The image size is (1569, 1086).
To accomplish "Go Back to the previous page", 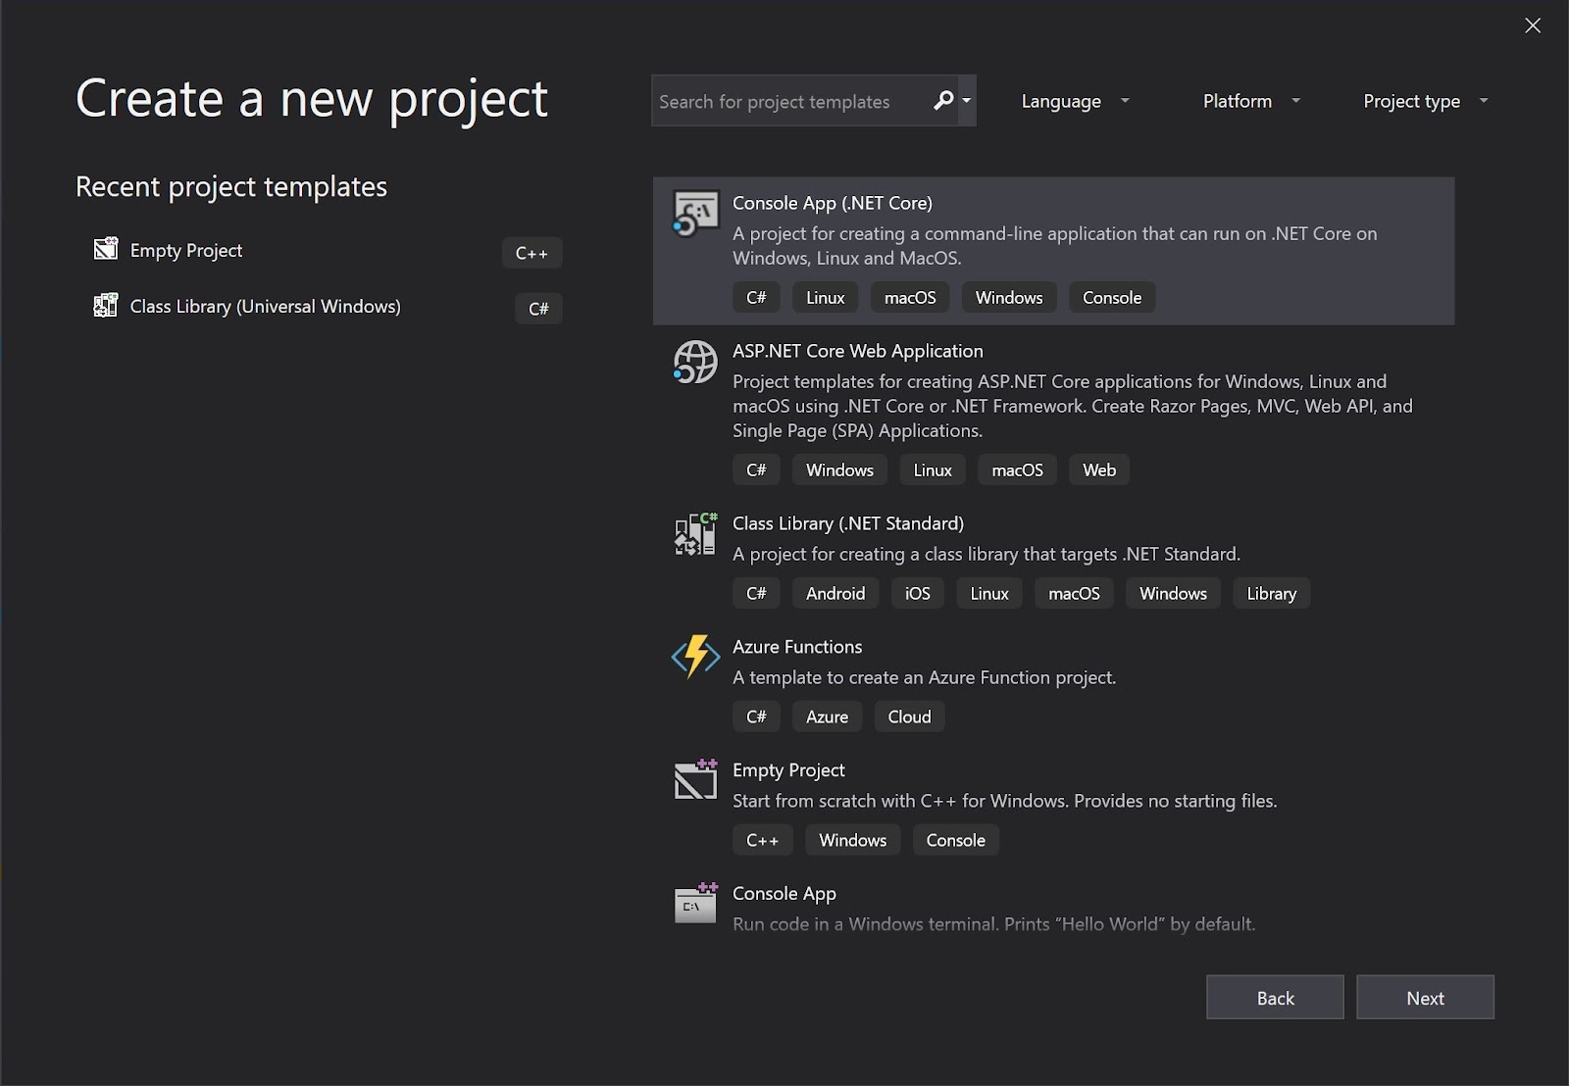I will 1274,998.
